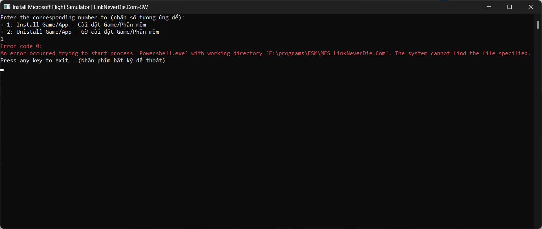
Task: Click the console app icon in title bar
Action: 7,7
